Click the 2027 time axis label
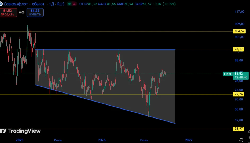The height and width of the screenshot is (143, 250). click(189, 140)
